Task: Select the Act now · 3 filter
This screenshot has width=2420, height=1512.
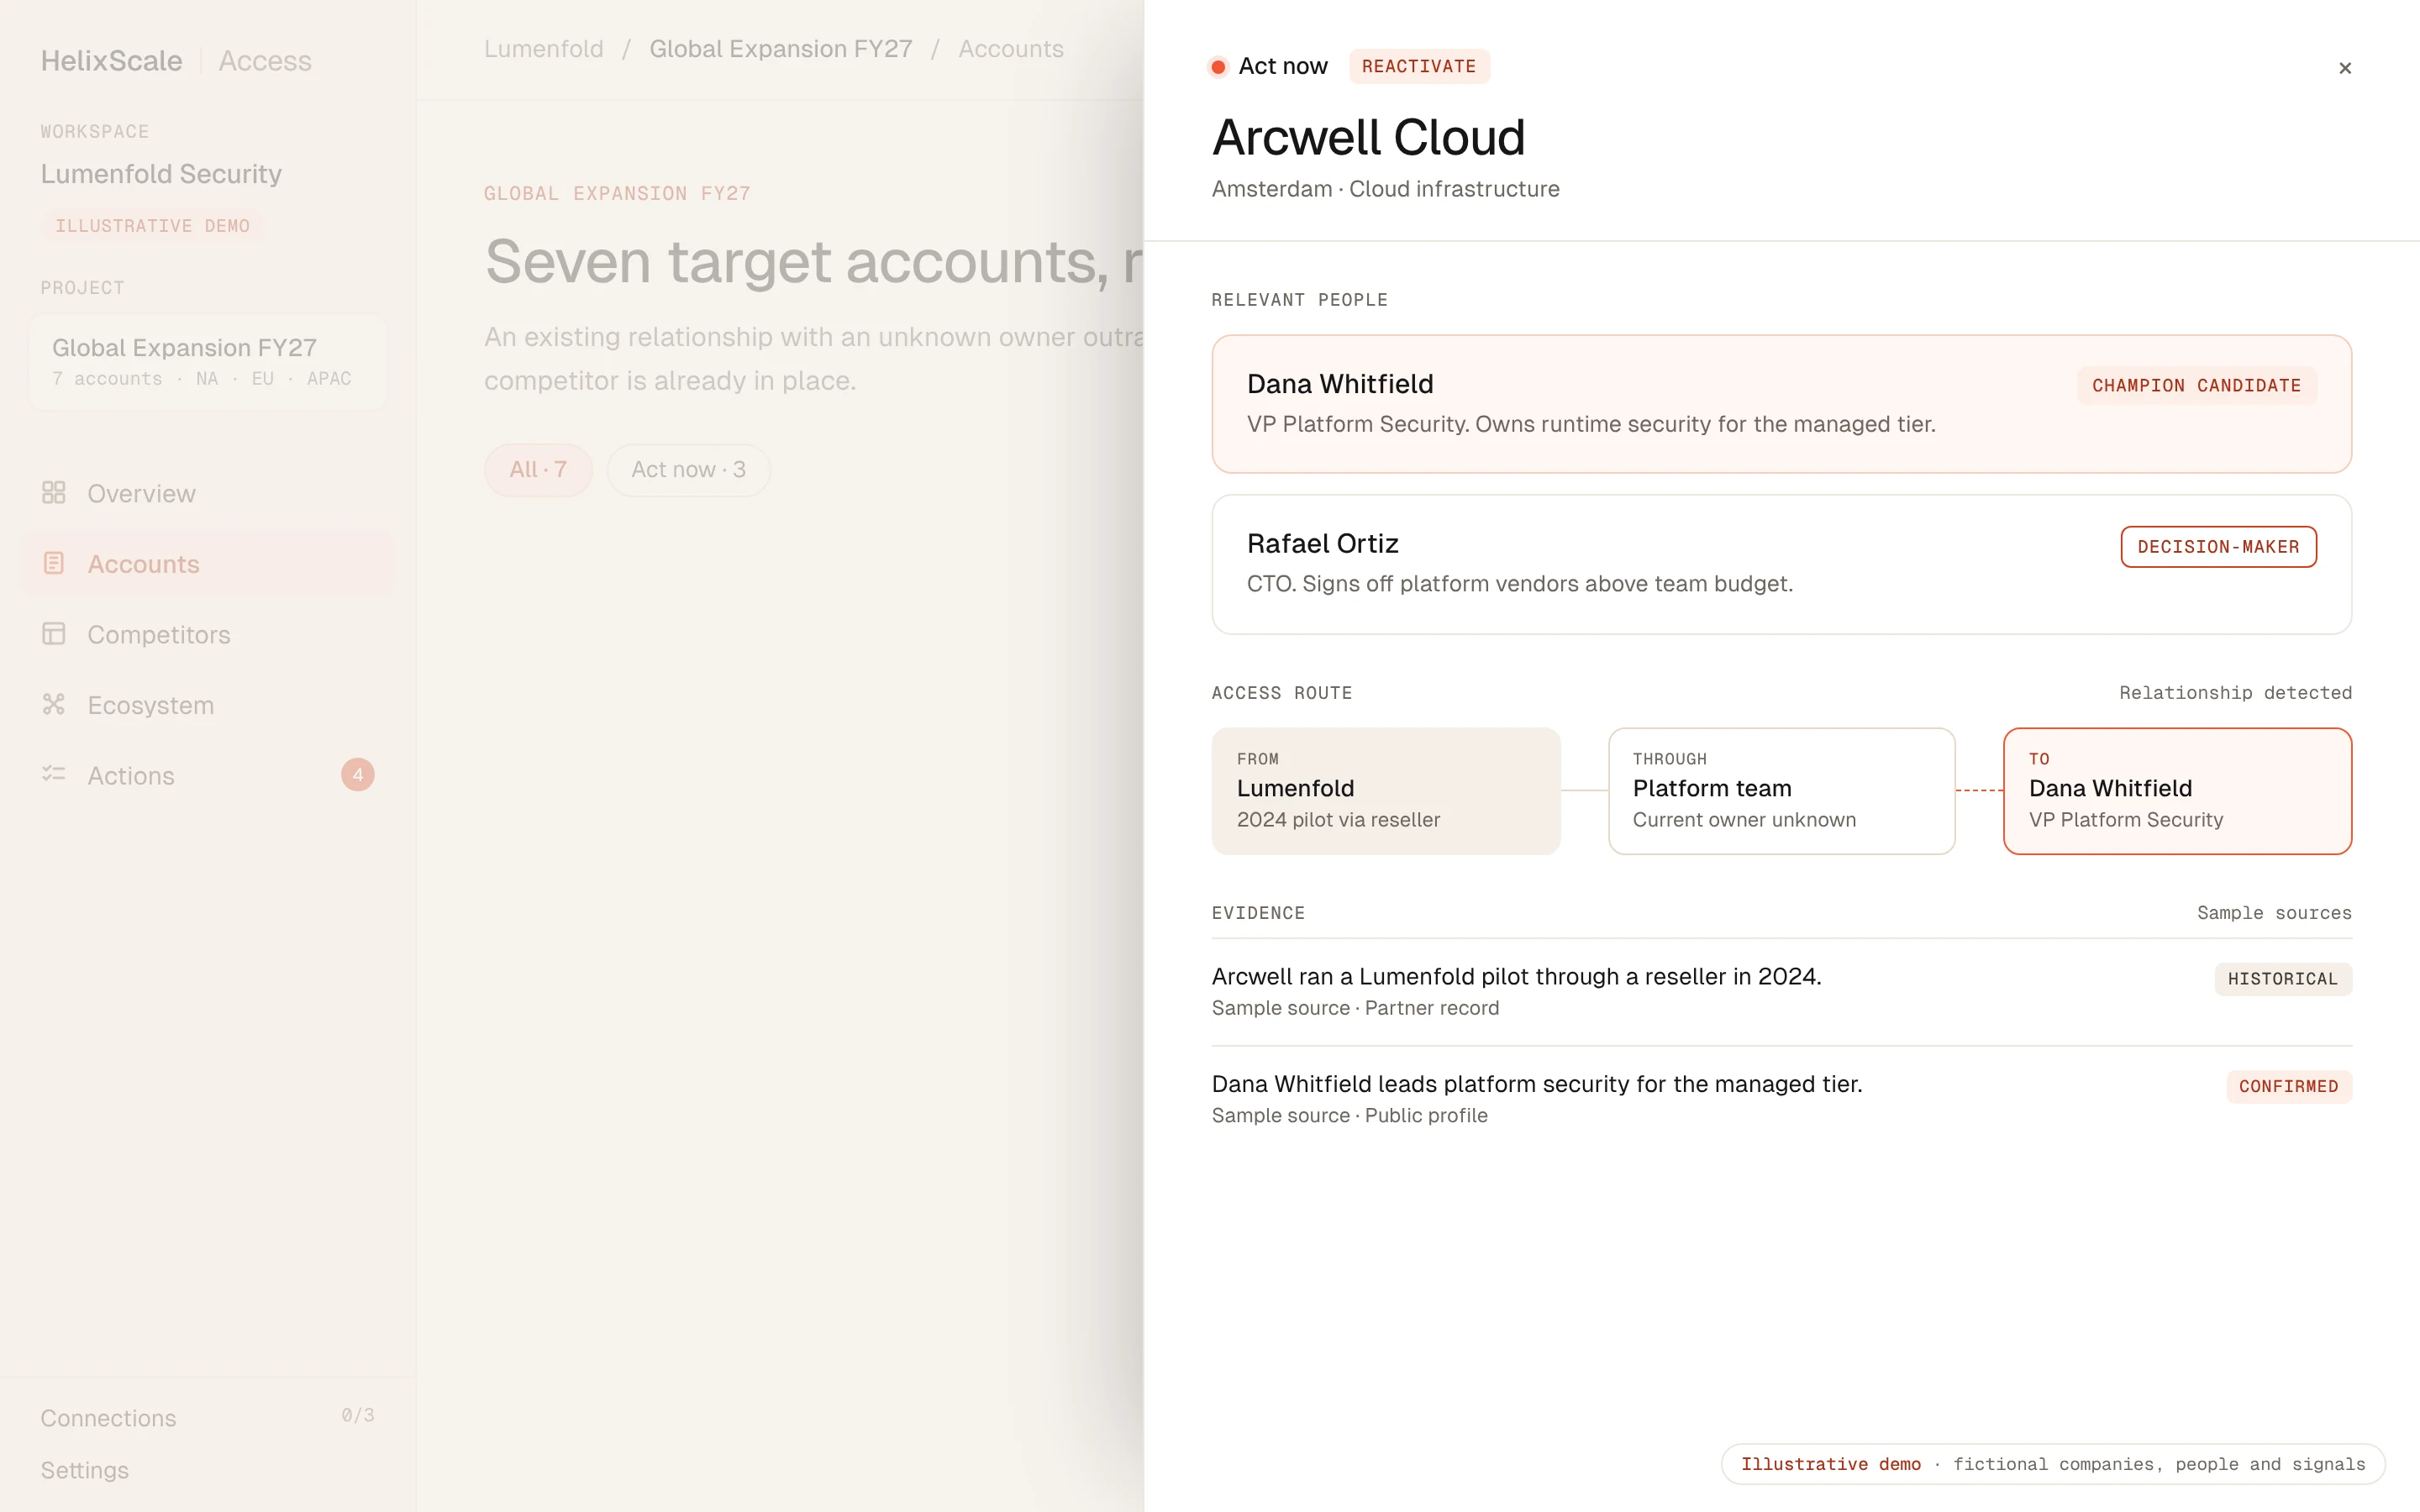Action: click(688, 470)
